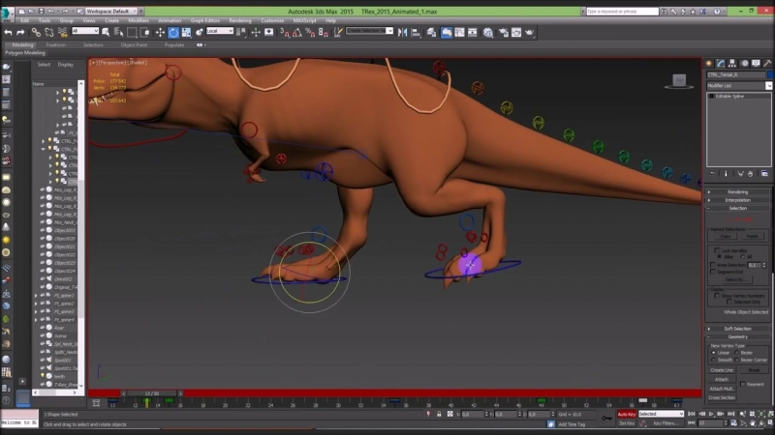Open the Animation menu

click(170, 20)
